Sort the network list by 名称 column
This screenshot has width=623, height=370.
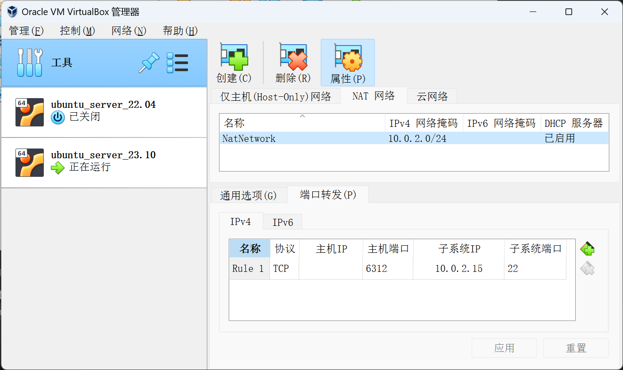click(302, 123)
